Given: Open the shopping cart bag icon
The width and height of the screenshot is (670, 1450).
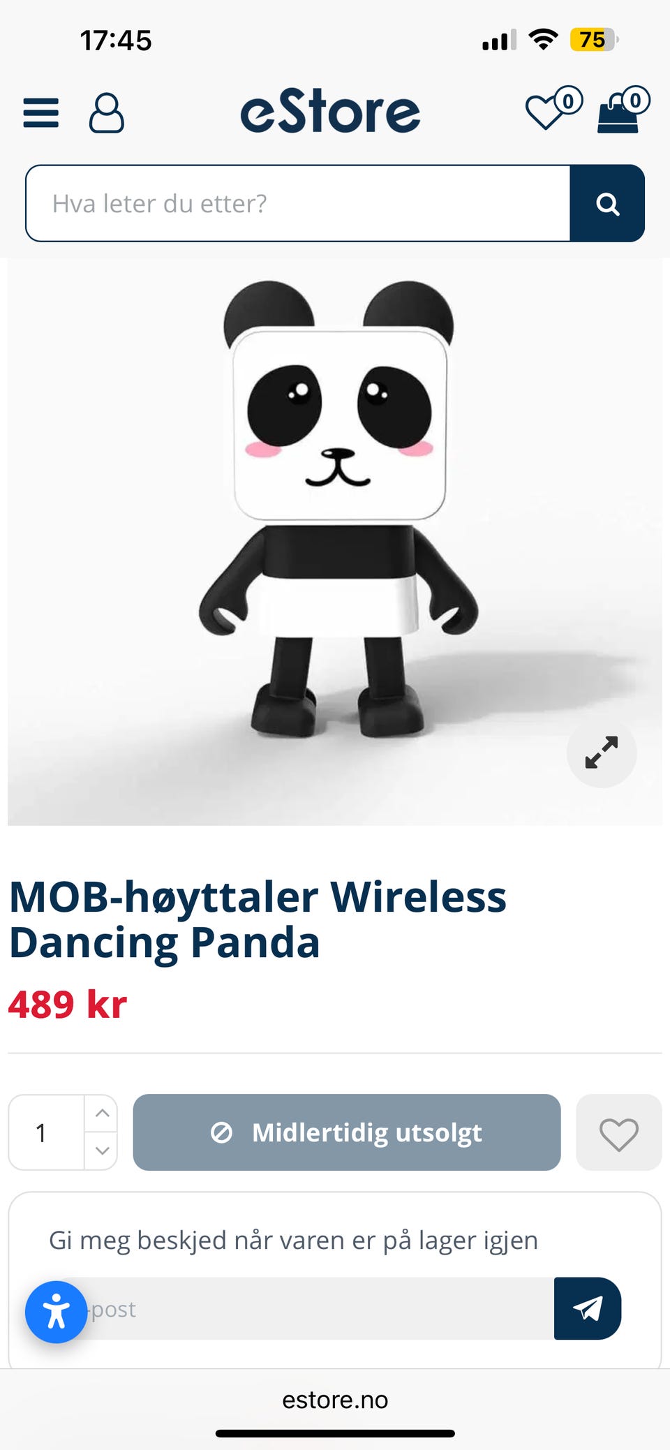Looking at the screenshot, I should (x=623, y=109).
